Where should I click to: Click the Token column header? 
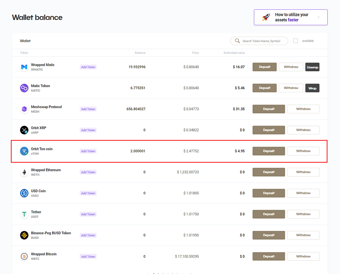click(24, 53)
